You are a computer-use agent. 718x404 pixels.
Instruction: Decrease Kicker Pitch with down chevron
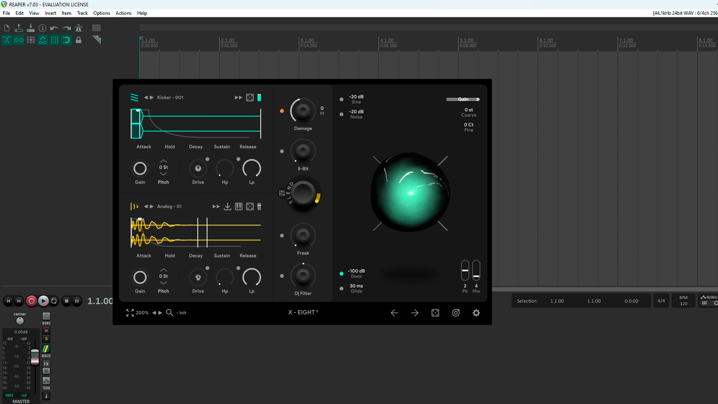tap(163, 174)
